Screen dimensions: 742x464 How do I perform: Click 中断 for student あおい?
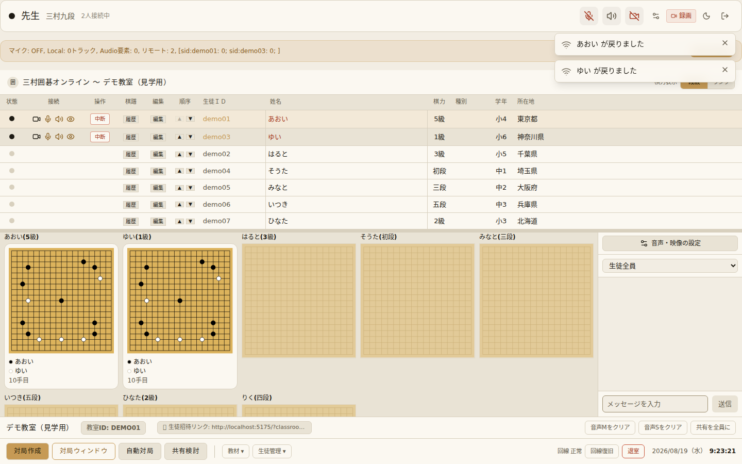coord(100,119)
